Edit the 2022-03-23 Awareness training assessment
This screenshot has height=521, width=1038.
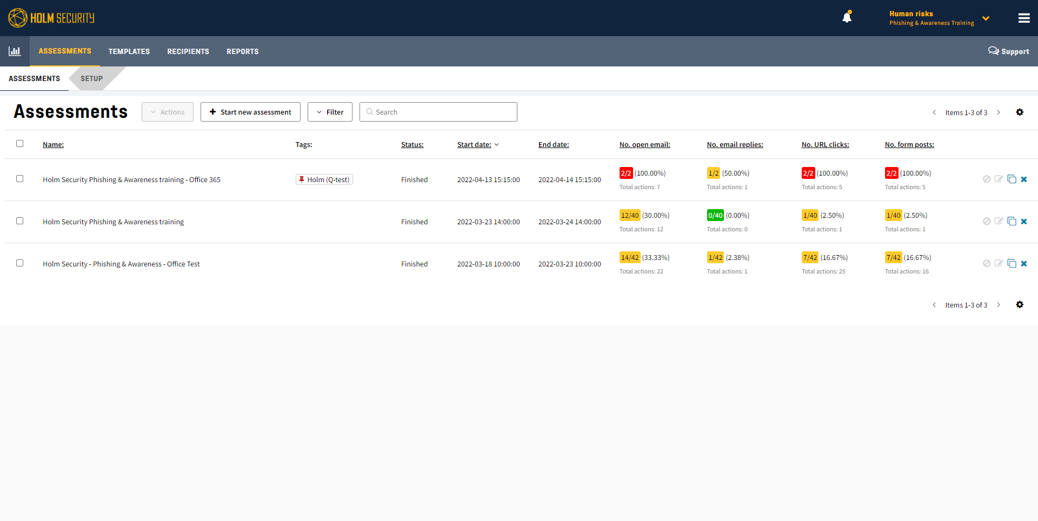coord(999,221)
